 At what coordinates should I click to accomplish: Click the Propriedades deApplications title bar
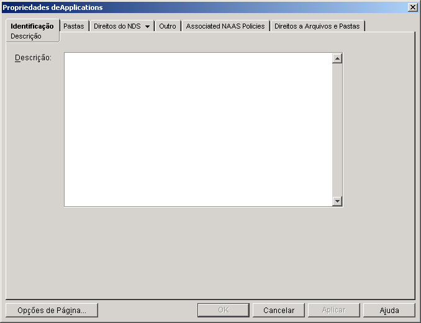204,7
